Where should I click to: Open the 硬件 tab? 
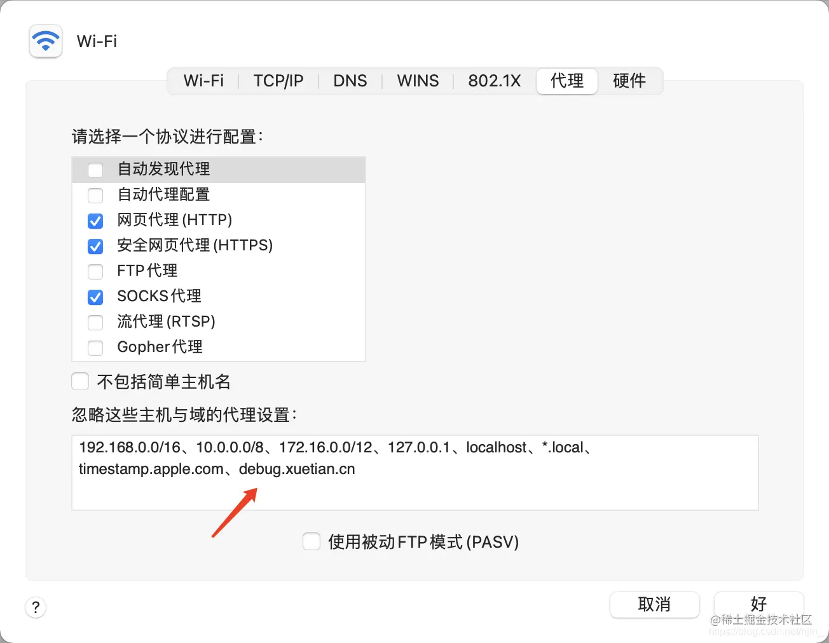[x=629, y=81]
